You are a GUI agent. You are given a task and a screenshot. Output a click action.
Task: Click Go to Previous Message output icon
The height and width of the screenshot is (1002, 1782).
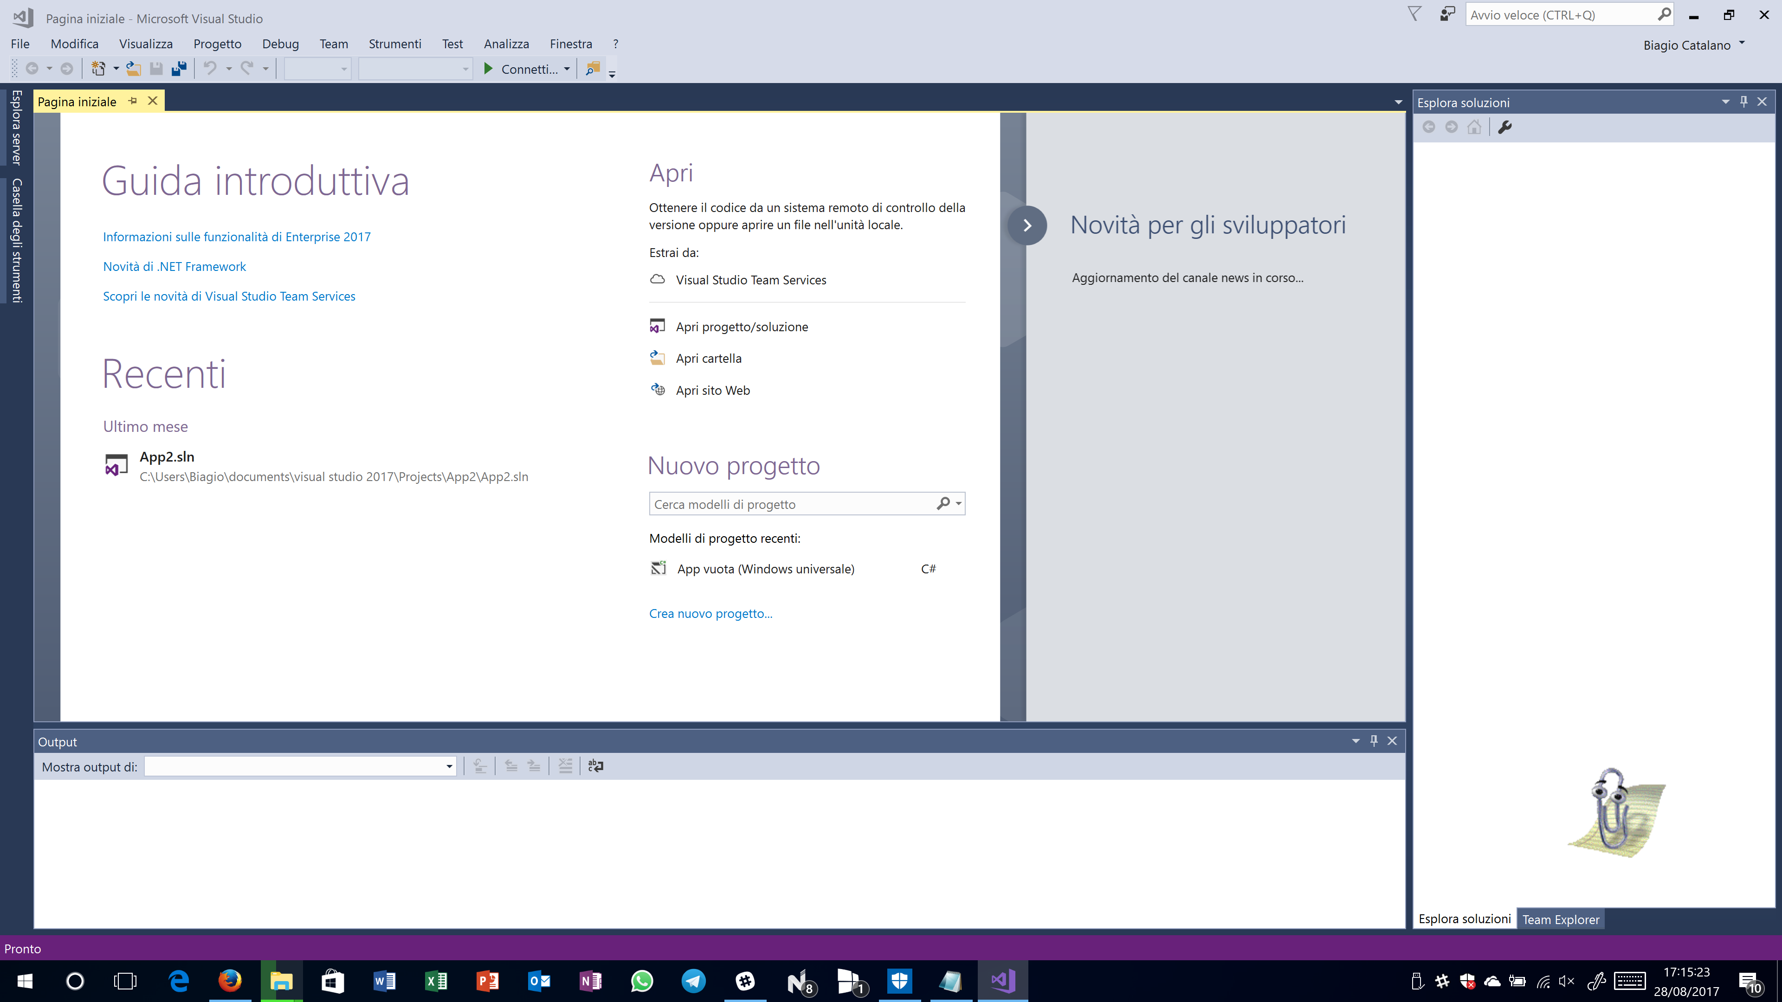tap(511, 765)
